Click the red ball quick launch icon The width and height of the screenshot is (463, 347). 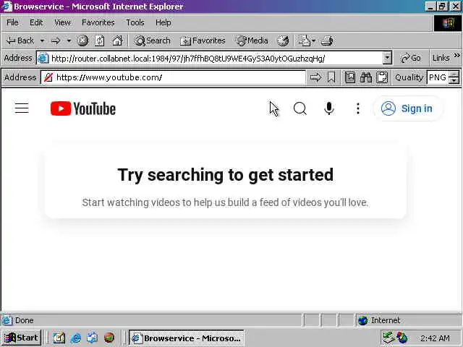(109, 338)
